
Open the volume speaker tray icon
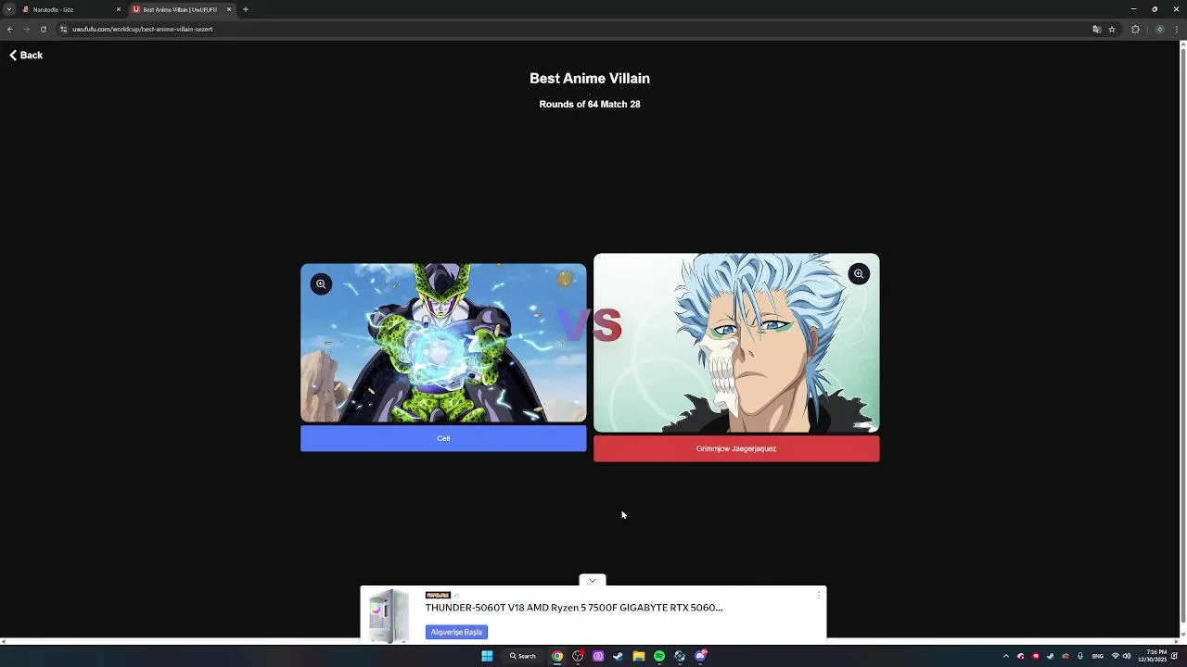(x=1127, y=656)
